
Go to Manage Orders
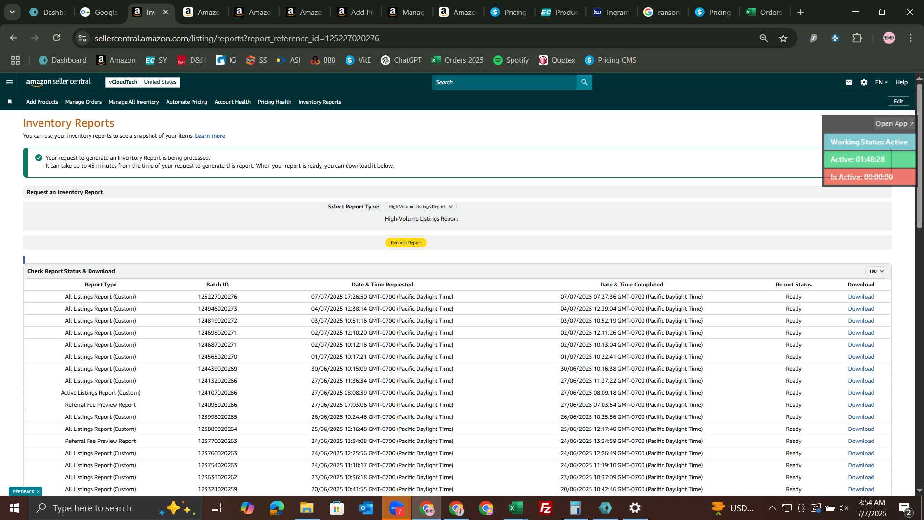click(83, 102)
